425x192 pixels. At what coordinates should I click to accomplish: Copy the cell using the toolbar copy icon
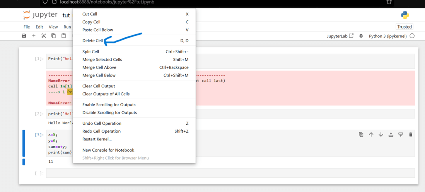tap(54, 36)
